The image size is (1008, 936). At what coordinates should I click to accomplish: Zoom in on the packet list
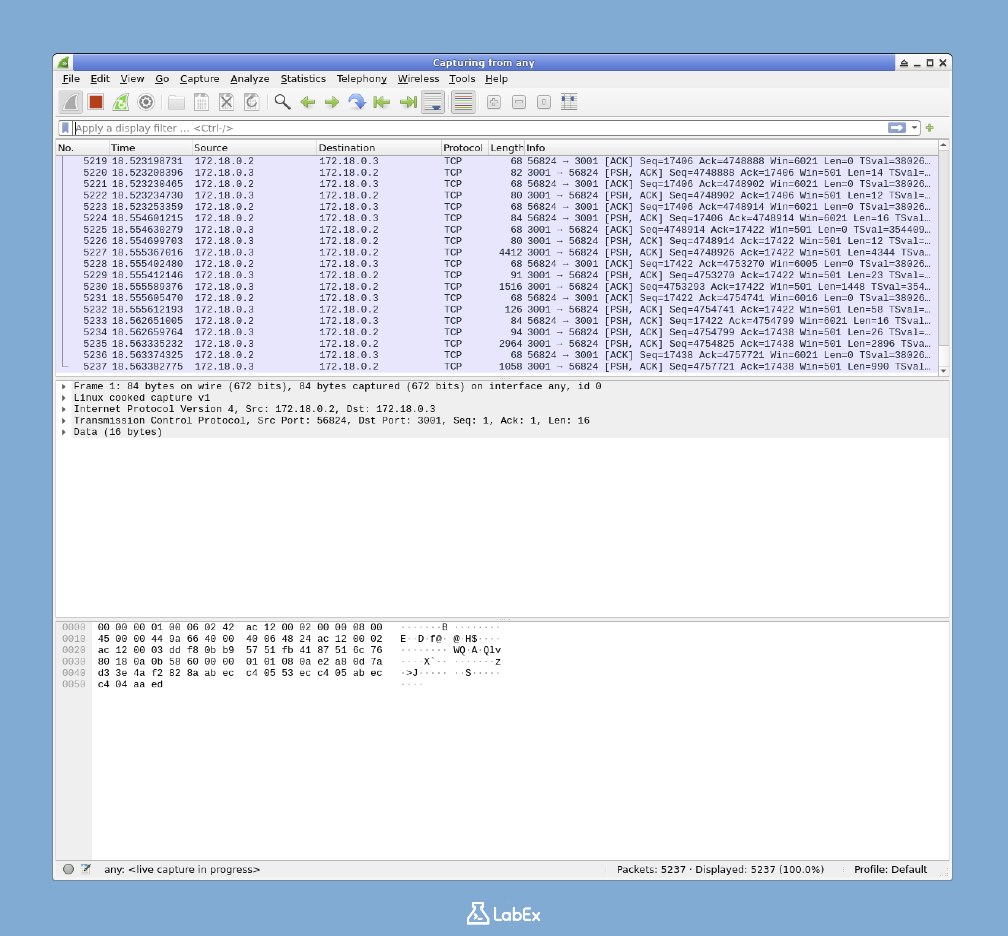point(493,102)
